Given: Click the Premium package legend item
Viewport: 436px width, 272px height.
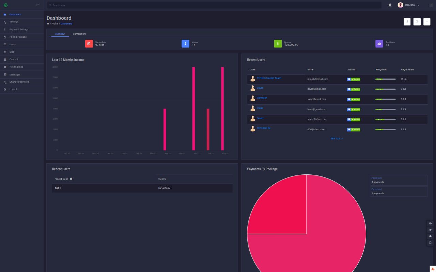Looking at the screenshot, I should point(399,180).
